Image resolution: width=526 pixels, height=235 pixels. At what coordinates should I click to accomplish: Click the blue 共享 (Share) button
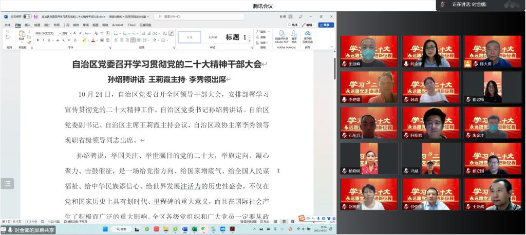326,25
